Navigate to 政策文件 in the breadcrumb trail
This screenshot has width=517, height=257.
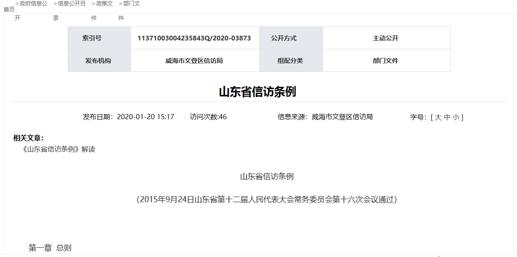(104, 4)
